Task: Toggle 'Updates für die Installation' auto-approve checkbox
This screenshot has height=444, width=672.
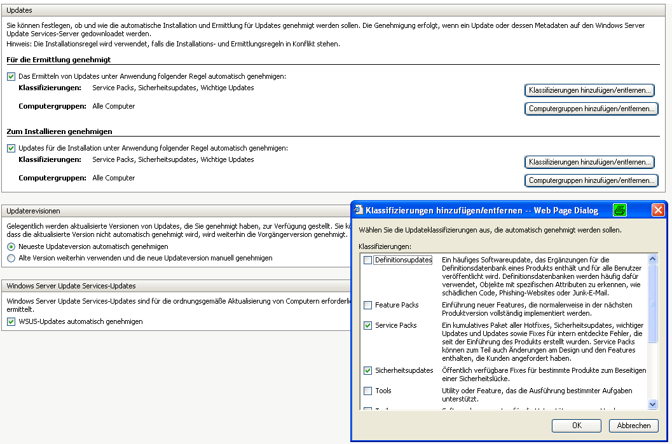Action: (x=11, y=149)
